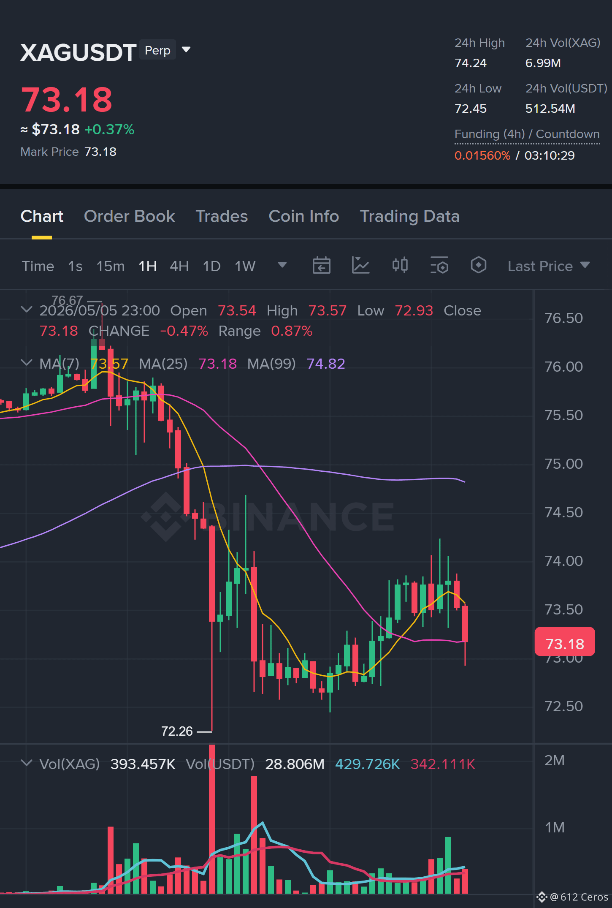Open the Coin Info tab

304,216
